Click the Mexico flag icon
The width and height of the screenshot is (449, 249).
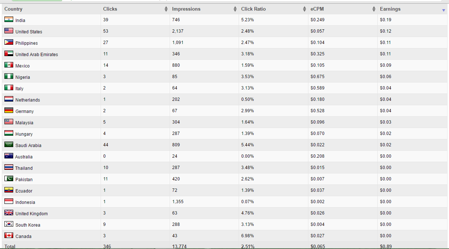click(9, 65)
